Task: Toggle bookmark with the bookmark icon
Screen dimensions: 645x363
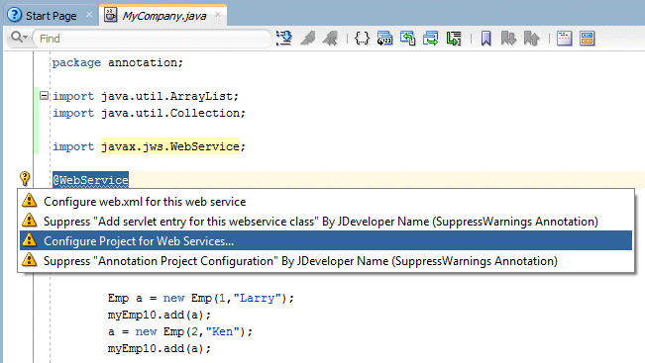Action: point(485,39)
